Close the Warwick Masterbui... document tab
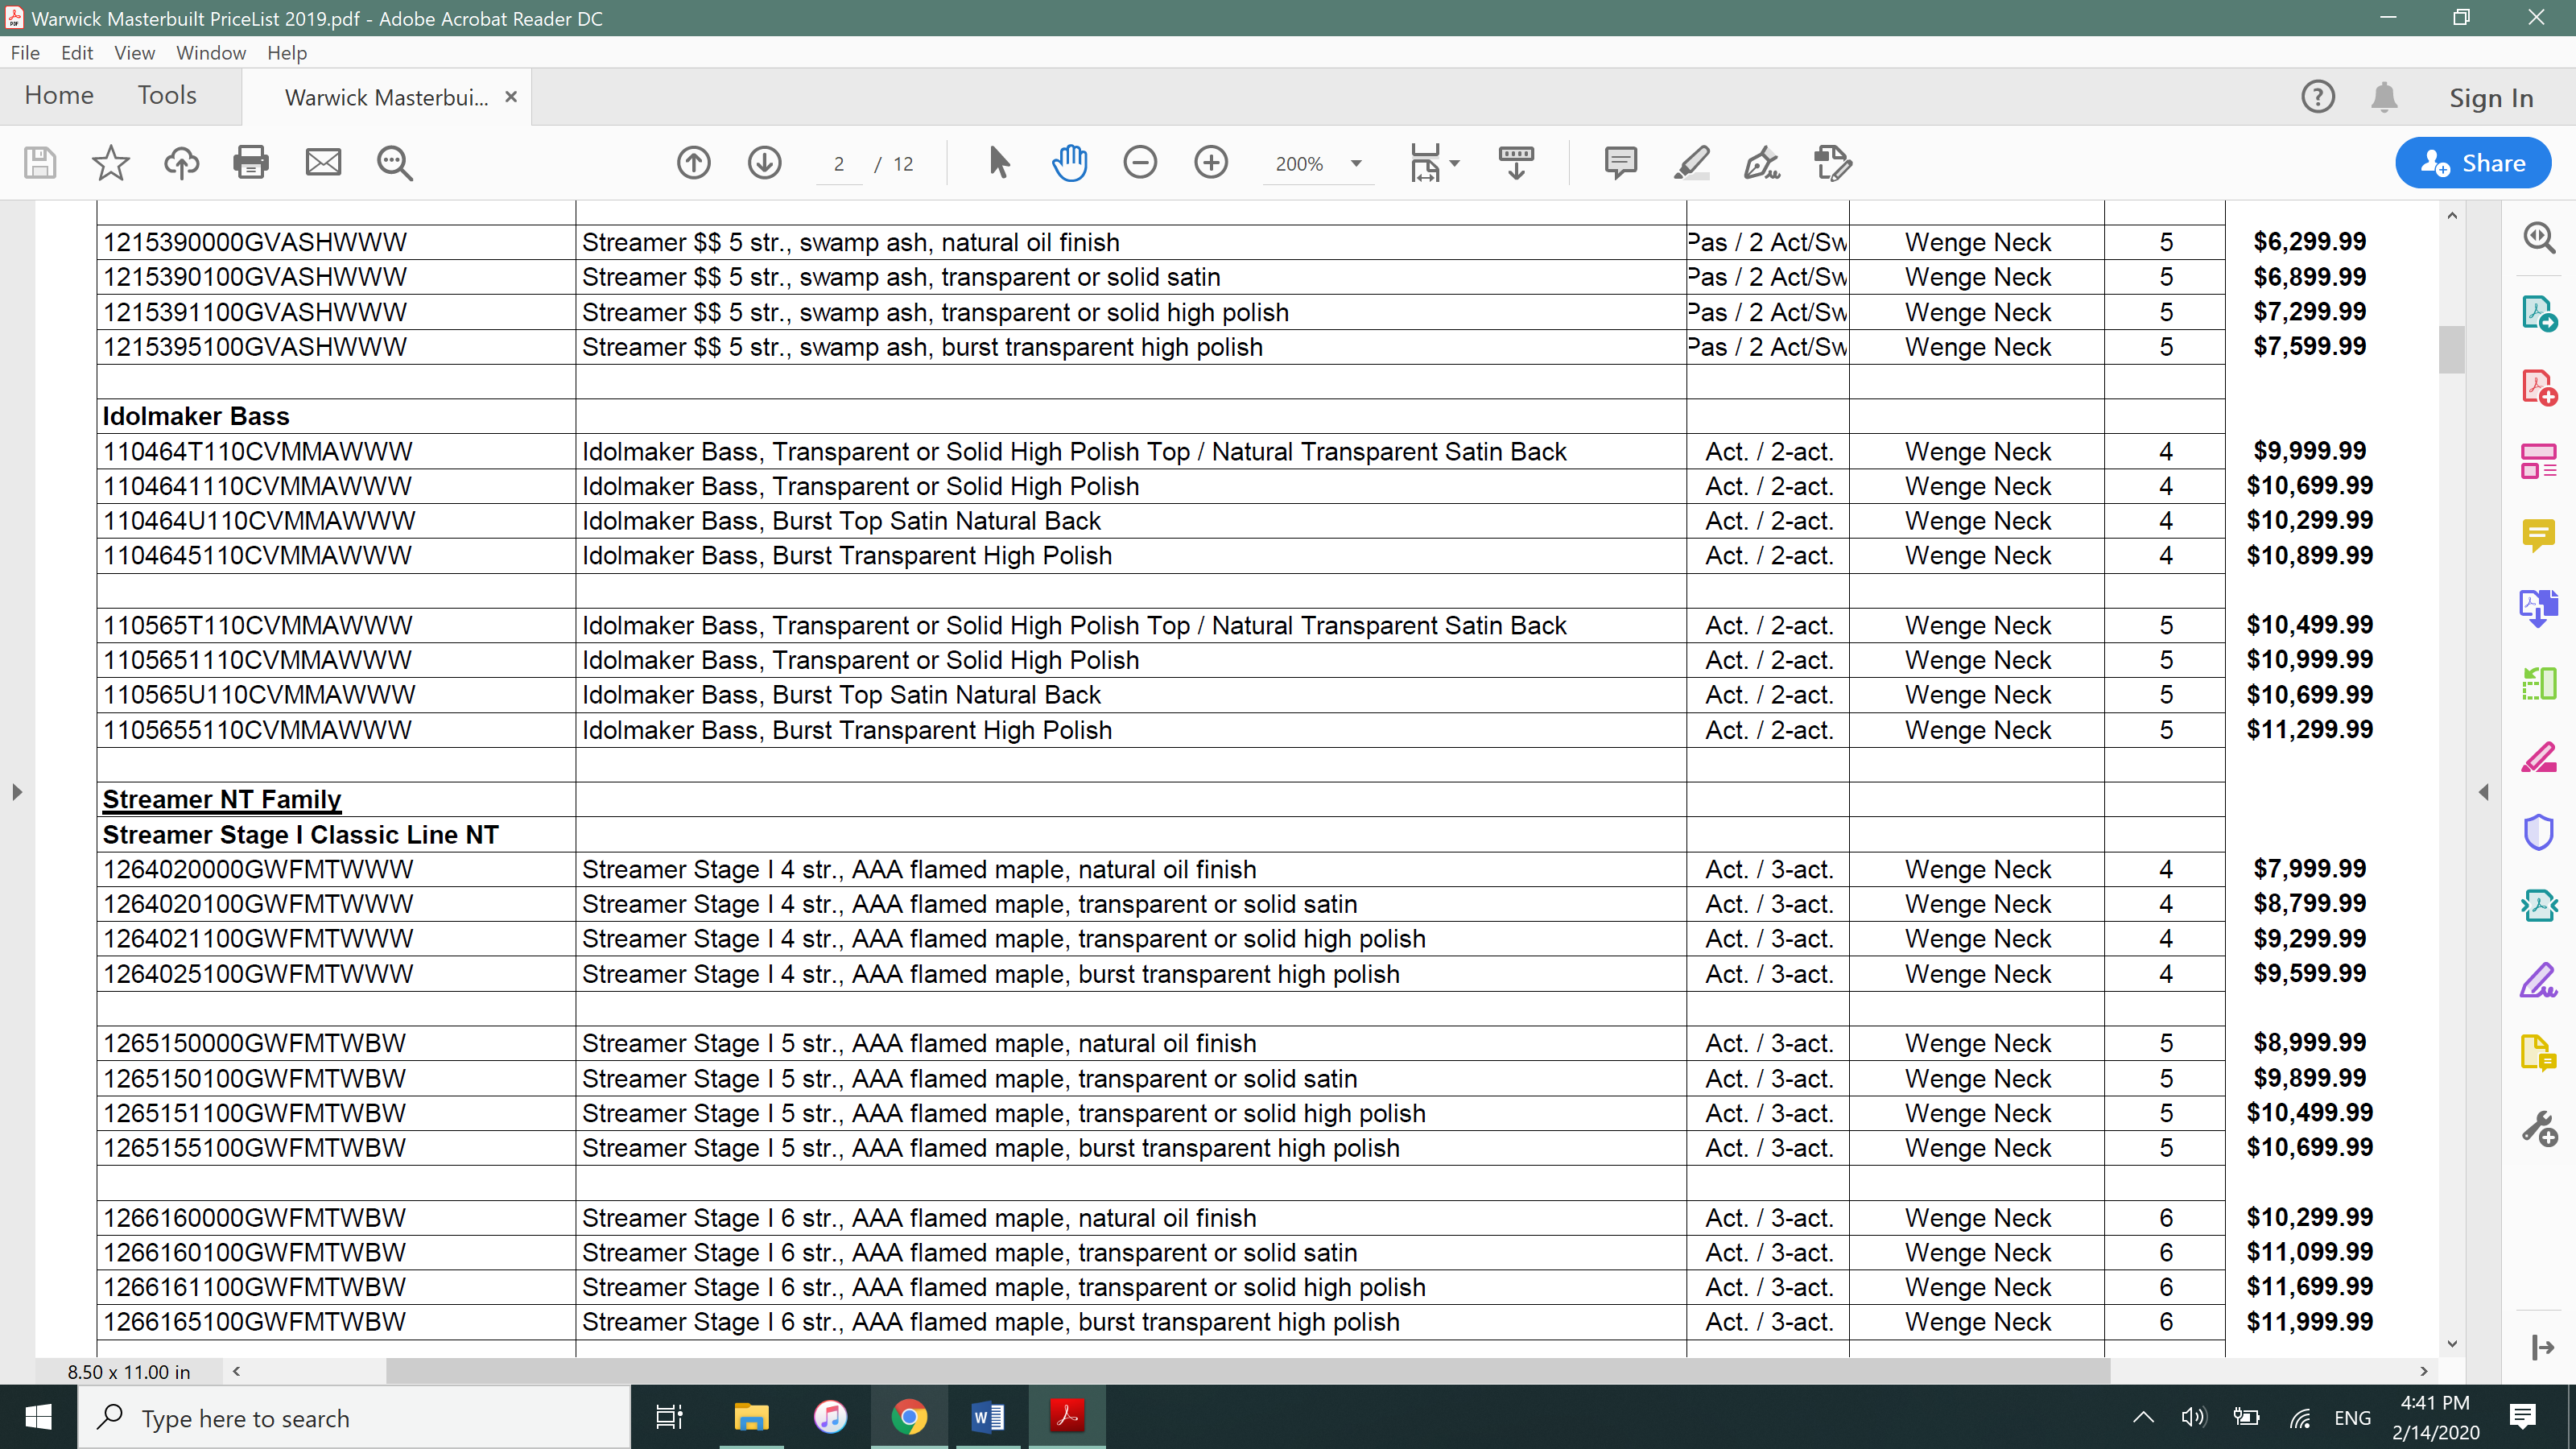 click(511, 97)
